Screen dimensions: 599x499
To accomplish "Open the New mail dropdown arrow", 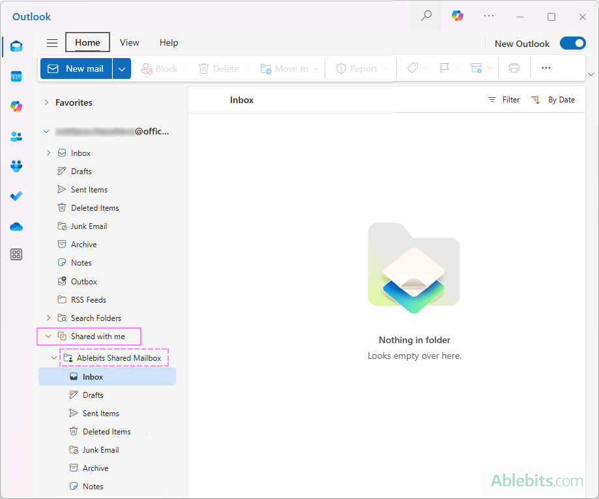I will point(122,69).
